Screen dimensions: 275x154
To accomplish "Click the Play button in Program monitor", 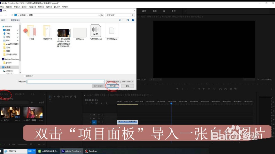I will (x=204, y=89).
